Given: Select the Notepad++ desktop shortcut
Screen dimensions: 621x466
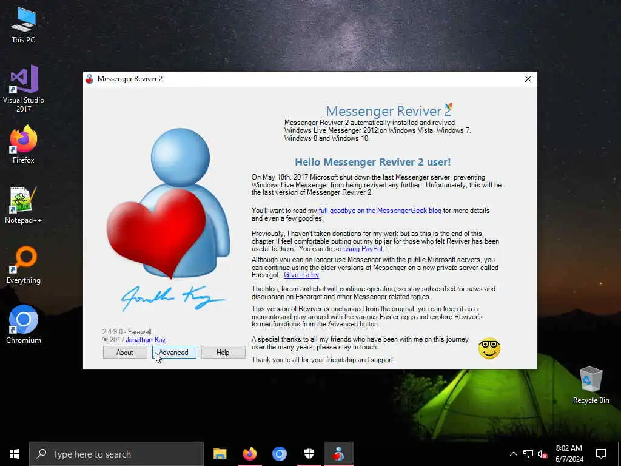Looking at the screenshot, I should 24,205.
